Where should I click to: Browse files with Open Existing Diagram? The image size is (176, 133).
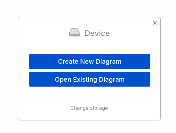click(x=90, y=79)
